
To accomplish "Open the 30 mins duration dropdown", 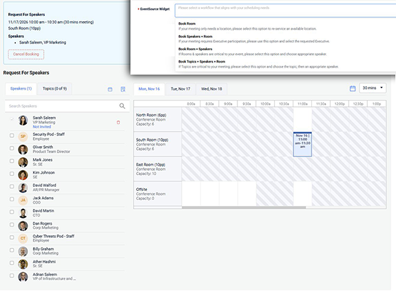I will point(373,88).
